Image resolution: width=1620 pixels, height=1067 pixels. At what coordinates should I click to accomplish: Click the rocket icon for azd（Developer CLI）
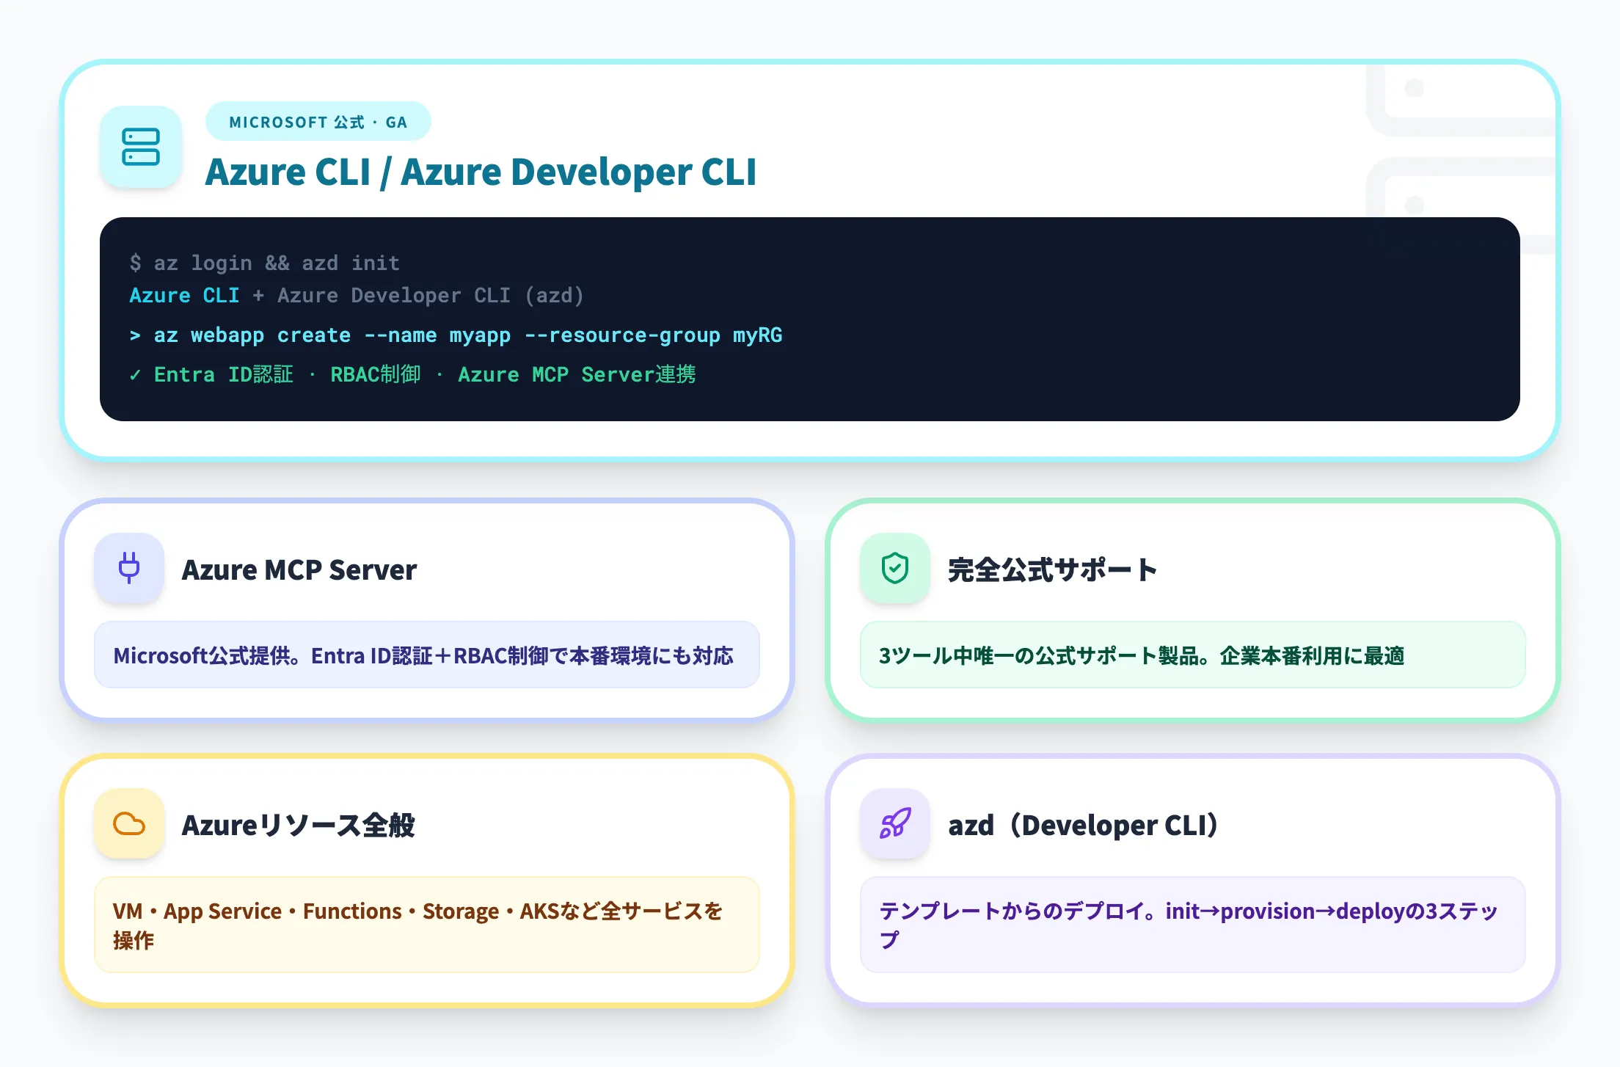[894, 823]
